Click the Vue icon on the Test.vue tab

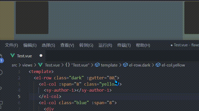point(12,55)
